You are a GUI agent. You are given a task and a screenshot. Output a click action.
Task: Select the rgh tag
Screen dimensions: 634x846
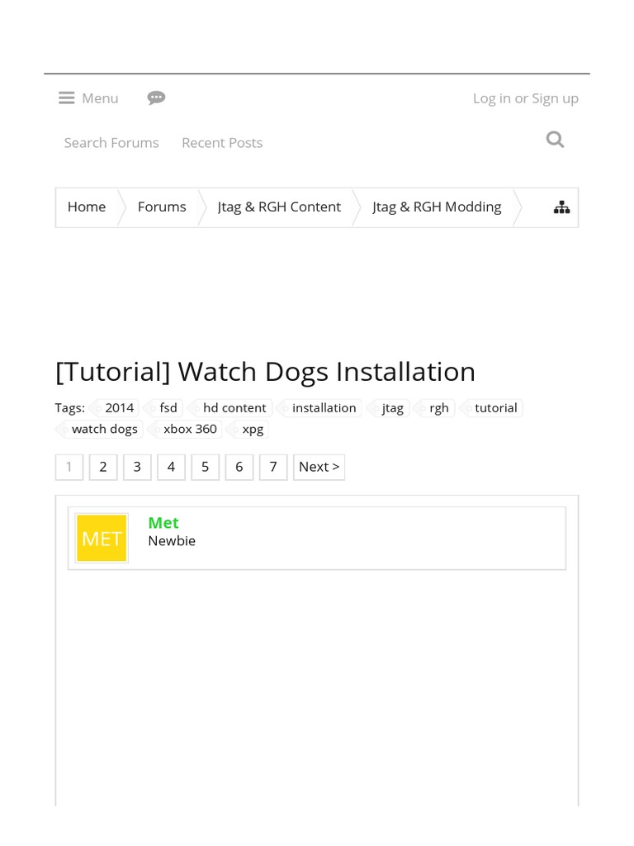pos(434,408)
